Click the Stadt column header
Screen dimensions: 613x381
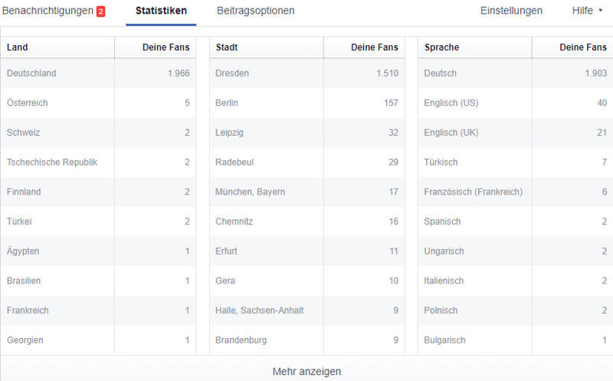(227, 48)
